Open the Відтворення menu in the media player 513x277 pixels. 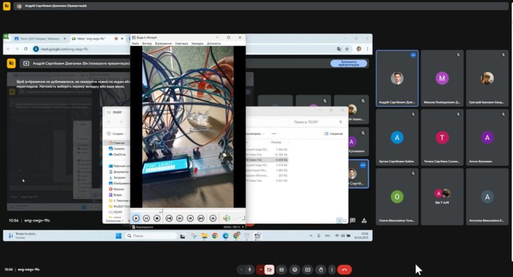(163, 43)
